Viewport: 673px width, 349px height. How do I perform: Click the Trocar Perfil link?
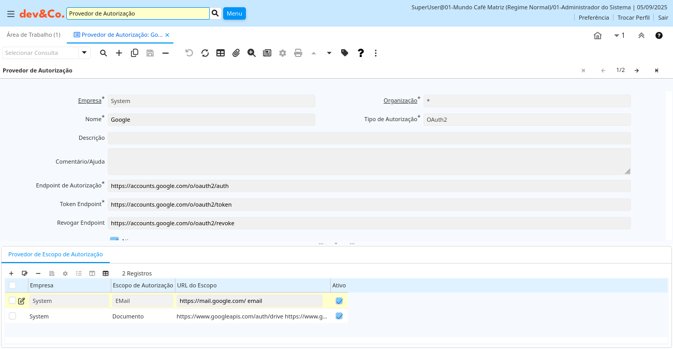(x=633, y=18)
